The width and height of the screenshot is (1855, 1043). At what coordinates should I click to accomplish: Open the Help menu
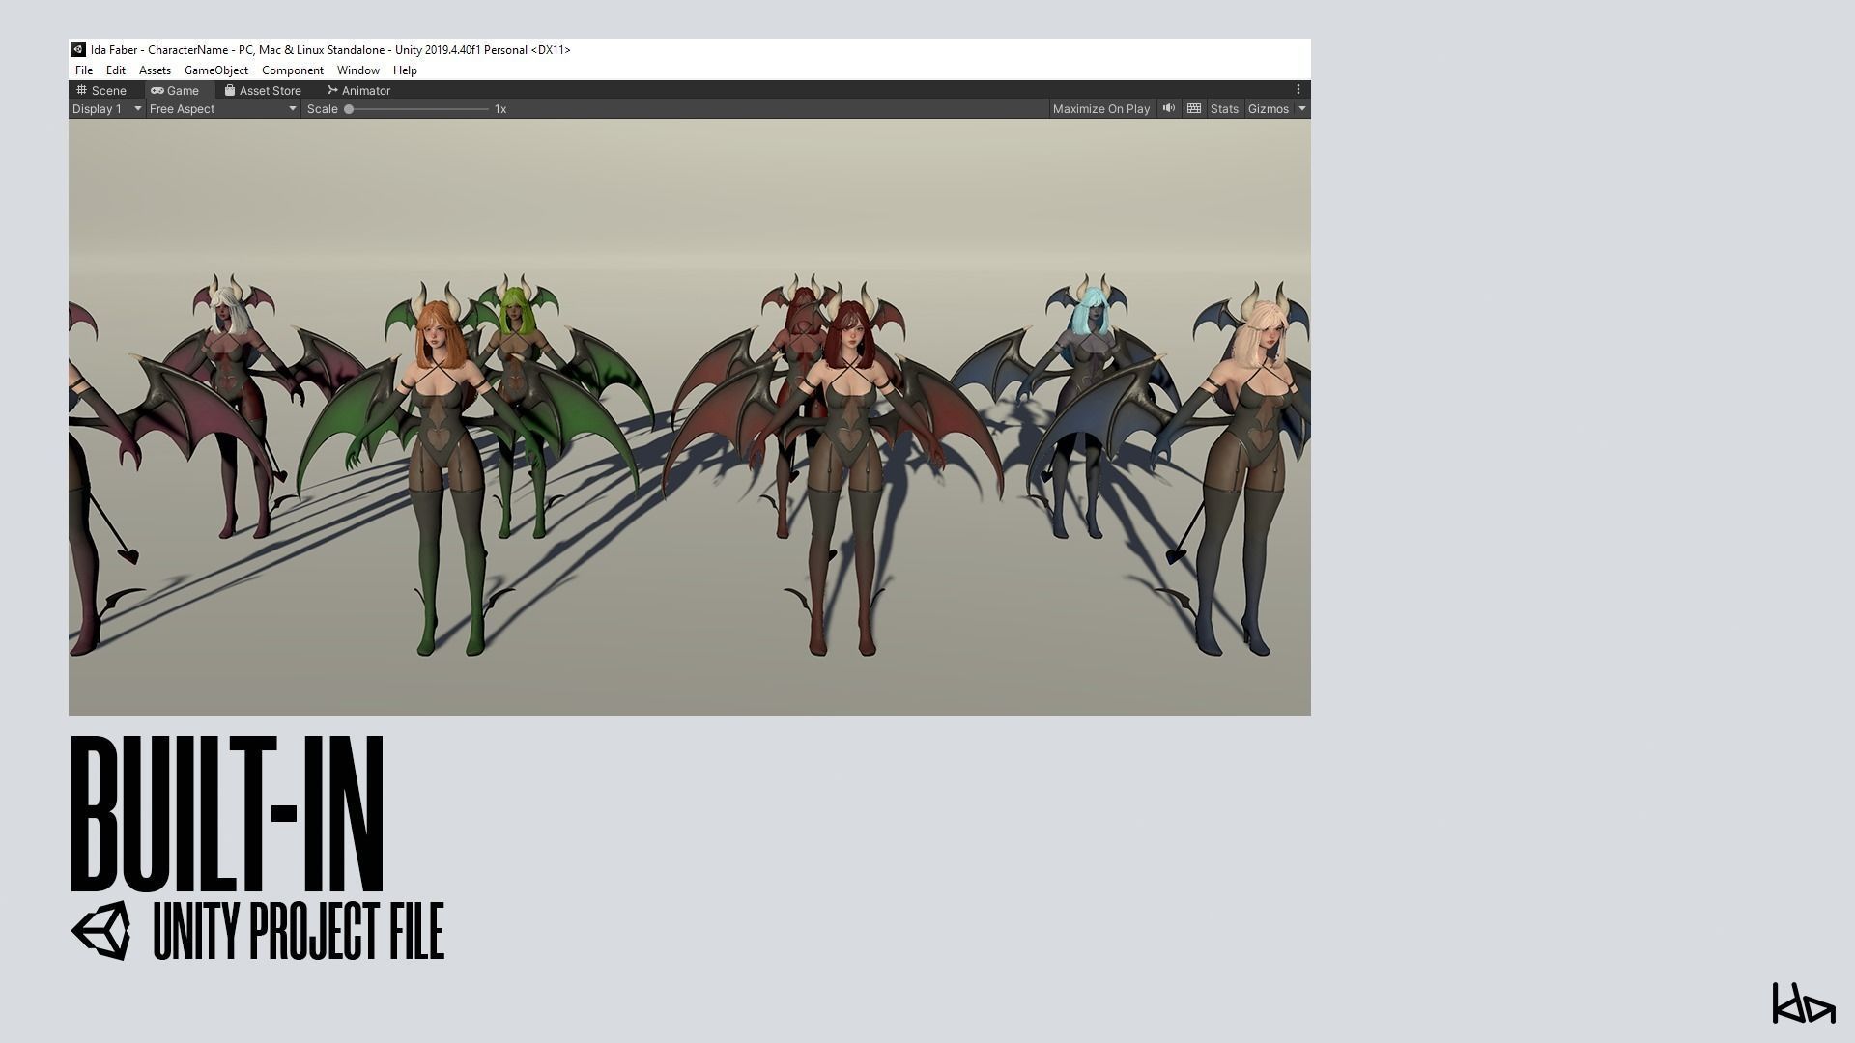coord(405,70)
